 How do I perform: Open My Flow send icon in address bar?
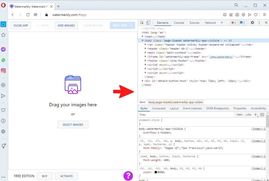tap(250, 15)
